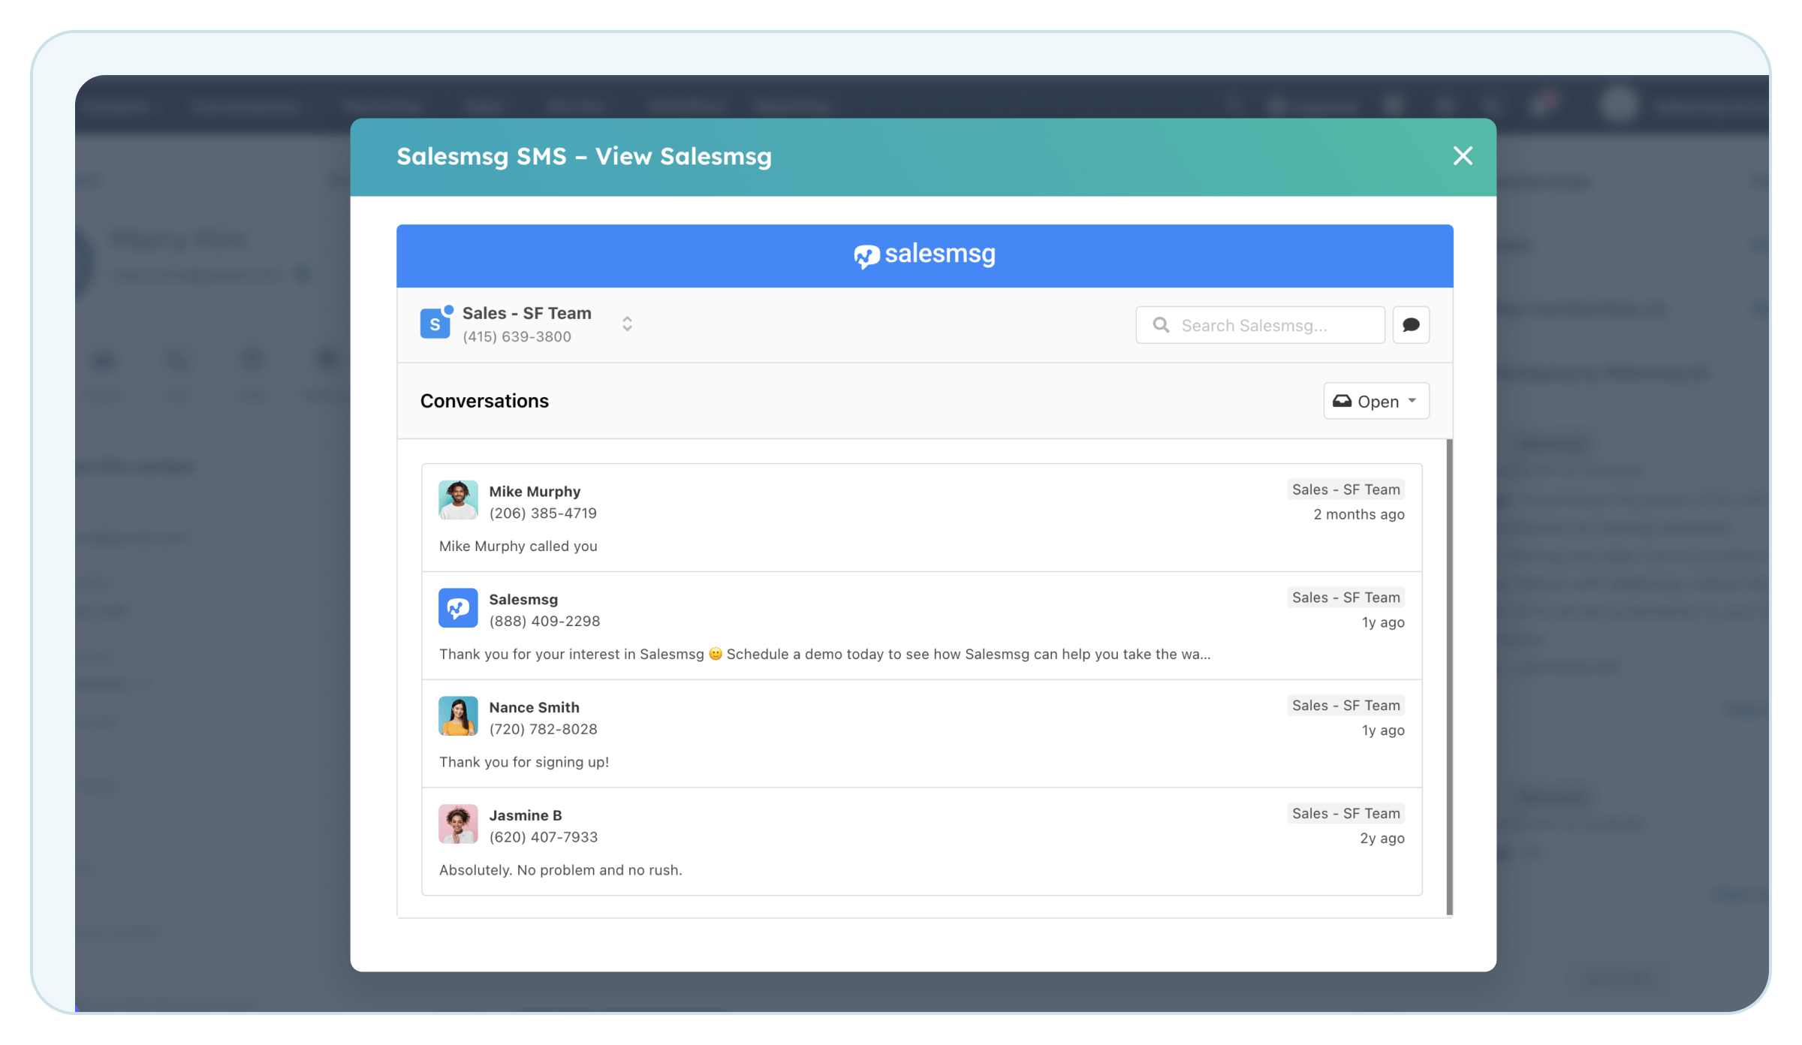Click Nance Smith's phone number (720) 782-8028
Image resolution: width=1802 pixels, height=1045 pixels.
pos(544,728)
